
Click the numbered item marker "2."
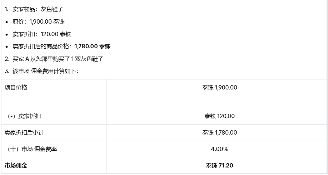pos(7,59)
